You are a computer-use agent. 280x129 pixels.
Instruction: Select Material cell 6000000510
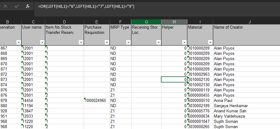[200, 100]
